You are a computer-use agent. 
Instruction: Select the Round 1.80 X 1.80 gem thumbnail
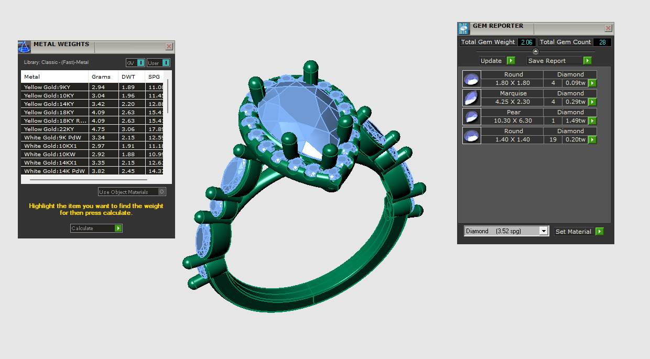472,79
